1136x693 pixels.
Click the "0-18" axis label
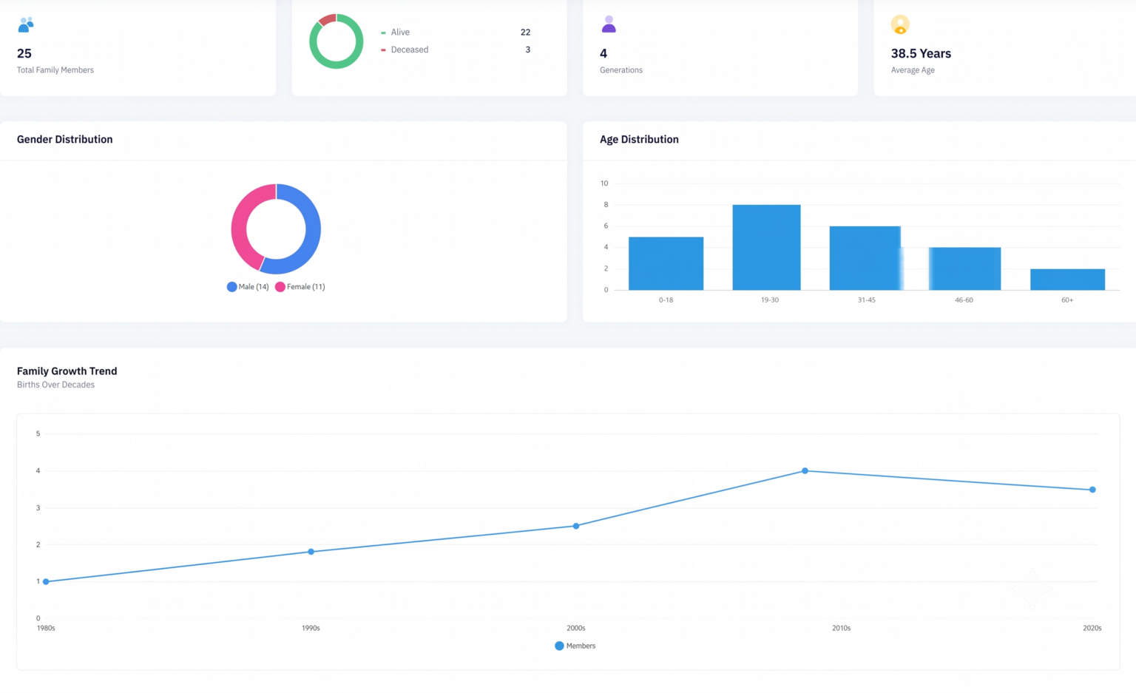[x=666, y=300]
